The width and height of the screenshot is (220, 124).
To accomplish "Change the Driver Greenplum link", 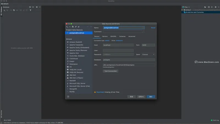I will coord(119,41).
